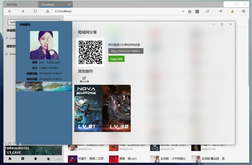Click the 默认分享 share icon

point(84,80)
